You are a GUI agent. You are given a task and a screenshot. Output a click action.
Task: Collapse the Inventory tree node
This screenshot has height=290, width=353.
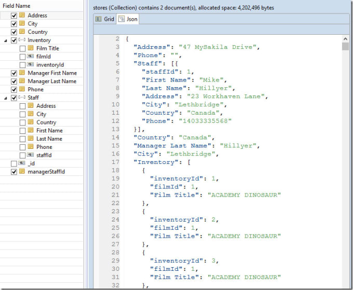click(6, 40)
